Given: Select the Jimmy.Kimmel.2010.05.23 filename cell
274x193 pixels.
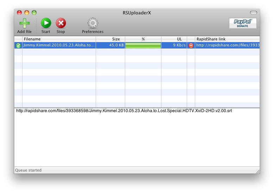Looking at the screenshot, I should tap(59, 45).
